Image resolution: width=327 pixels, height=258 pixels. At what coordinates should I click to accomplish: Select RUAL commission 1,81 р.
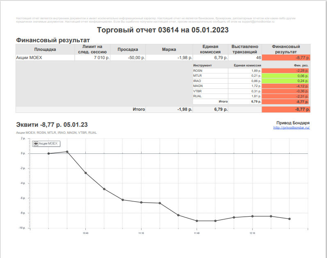[x=256, y=96]
